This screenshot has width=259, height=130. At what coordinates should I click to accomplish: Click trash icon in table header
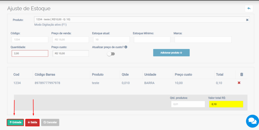point(242,74)
